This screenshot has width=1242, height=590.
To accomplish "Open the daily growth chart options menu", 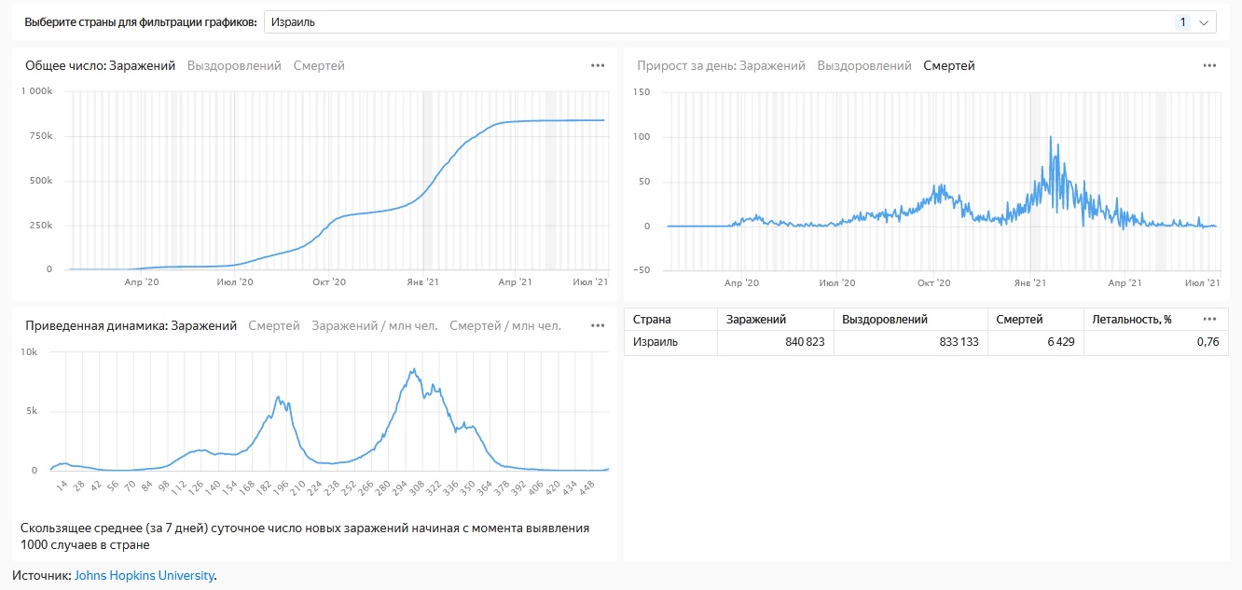I will 1209,66.
